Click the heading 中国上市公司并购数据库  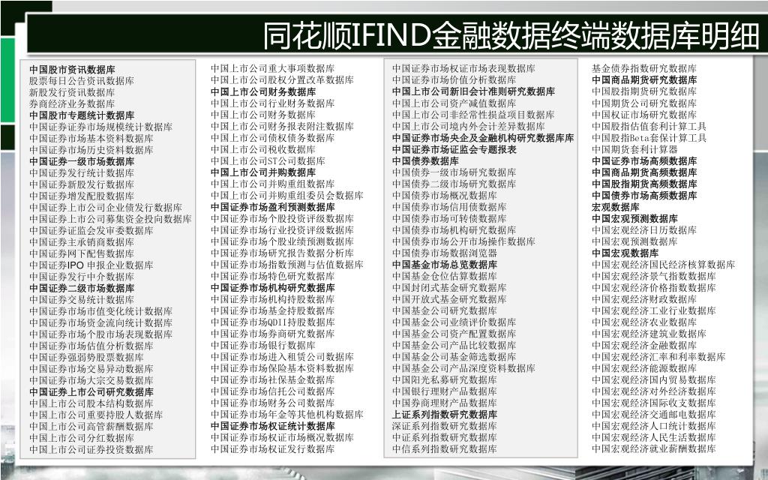point(263,172)
